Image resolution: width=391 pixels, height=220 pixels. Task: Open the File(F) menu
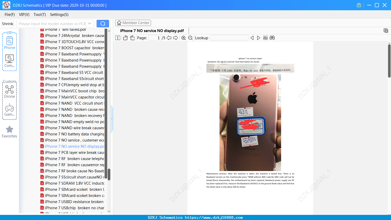(x=10, y=15)
